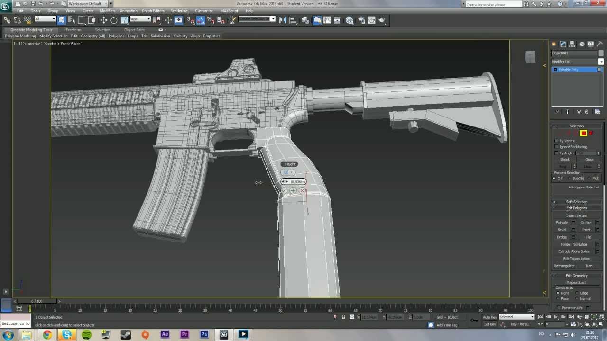Collapse the Edit Polygons rollout
The image size is (607, 341).
point(577,208)
